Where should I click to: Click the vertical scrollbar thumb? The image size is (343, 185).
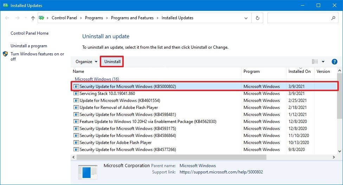(x=339, y=96)
